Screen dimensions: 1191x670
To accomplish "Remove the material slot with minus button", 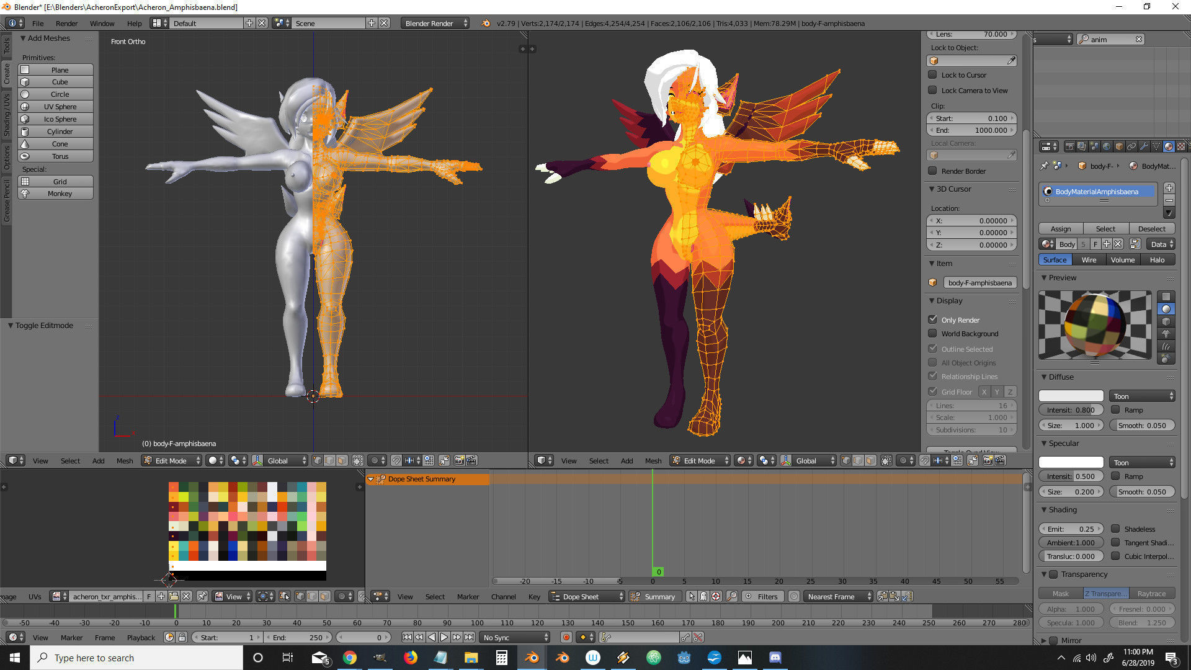I will [1169, 200].
